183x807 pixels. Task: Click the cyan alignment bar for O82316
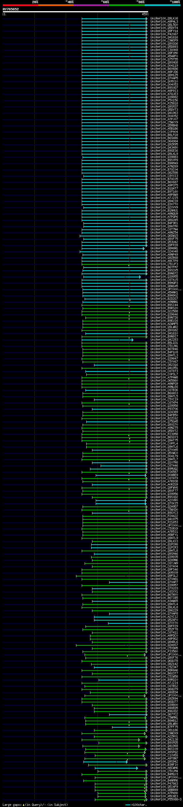(x=121, y=365)
